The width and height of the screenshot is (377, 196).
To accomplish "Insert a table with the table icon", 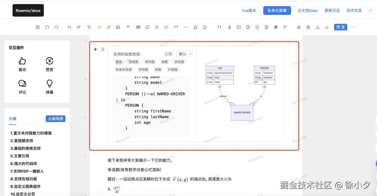I will coord(138,27).
